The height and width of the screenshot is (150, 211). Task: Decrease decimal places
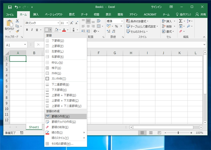pos(114,31)
